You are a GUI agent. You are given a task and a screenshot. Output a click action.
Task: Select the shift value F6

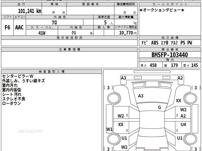coord(7,27)
